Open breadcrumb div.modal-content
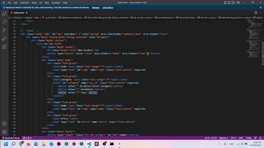Viewport: 264px width, 148px height. (141, 18)
